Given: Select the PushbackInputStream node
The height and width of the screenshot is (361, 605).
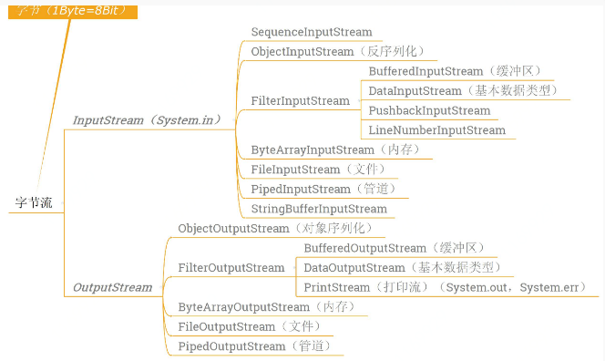Looking at the screenshot, I should pyautogui.click(x=429, y=111).
